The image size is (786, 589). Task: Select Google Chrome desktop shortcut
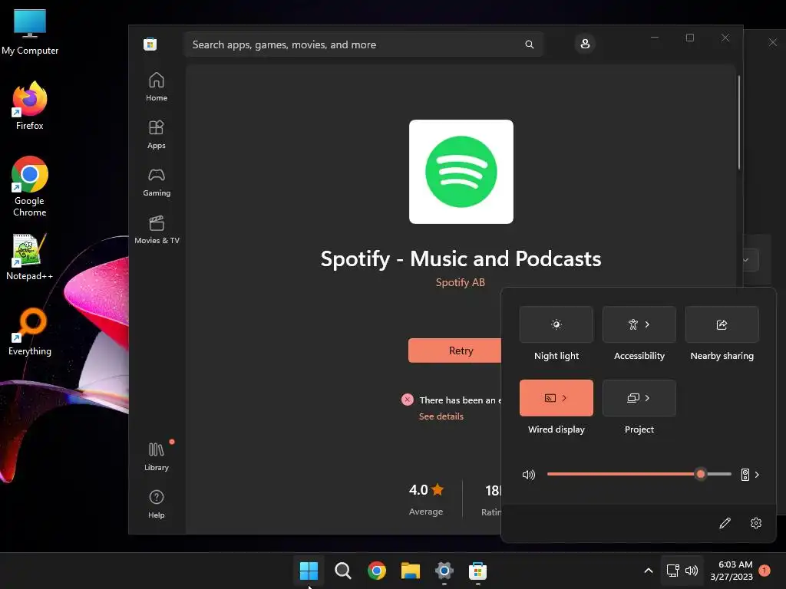30,186
